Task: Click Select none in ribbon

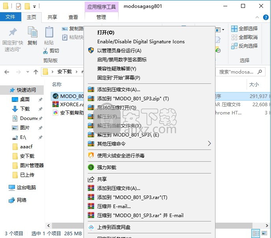Action: (244, 37)
